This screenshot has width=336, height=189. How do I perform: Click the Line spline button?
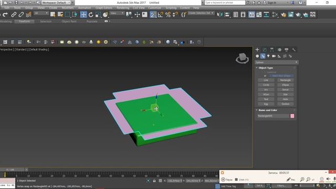pos(266,80)
